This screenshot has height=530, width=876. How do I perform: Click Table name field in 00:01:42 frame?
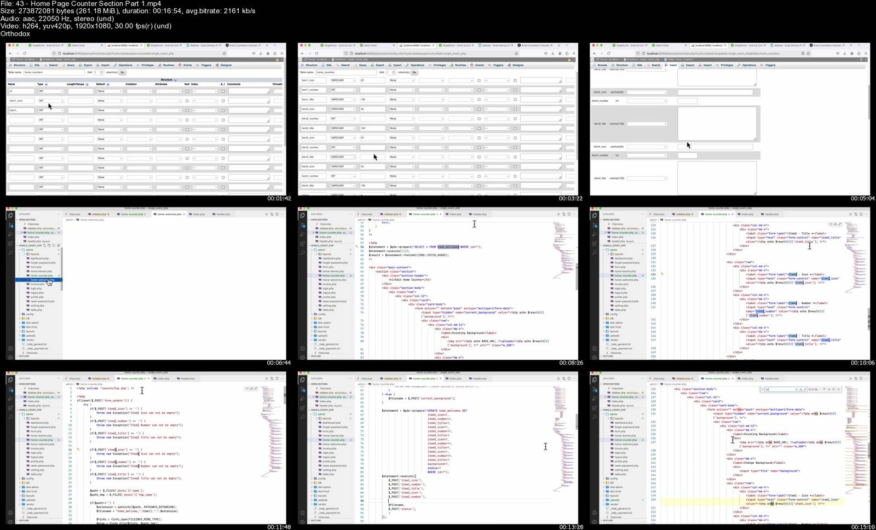click(x=54, y=72)
